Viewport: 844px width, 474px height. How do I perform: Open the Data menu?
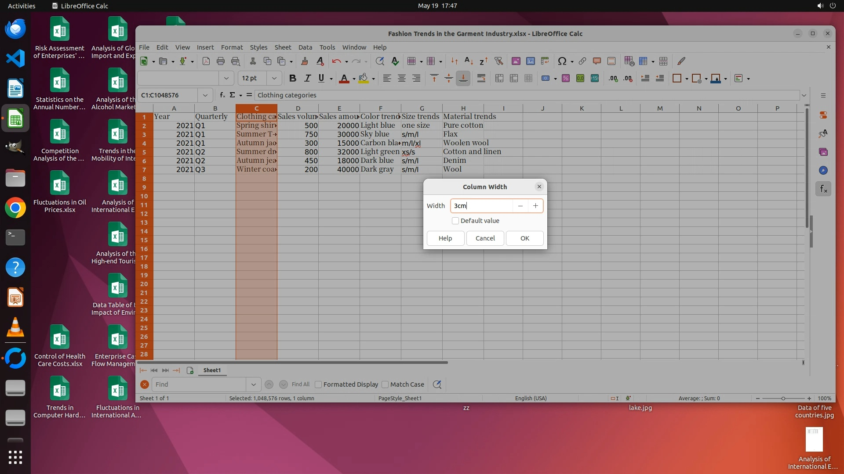tap(305, 47)
